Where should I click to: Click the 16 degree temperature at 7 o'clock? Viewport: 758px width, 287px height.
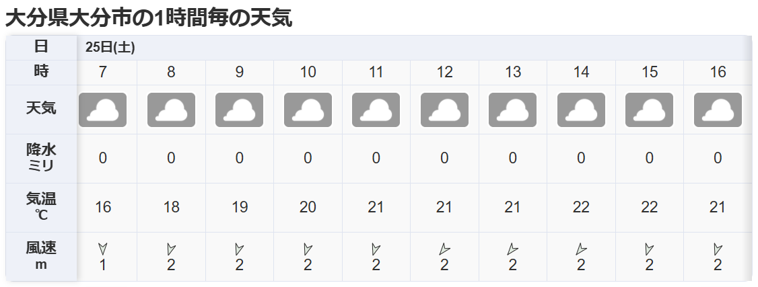click(103, 207)
